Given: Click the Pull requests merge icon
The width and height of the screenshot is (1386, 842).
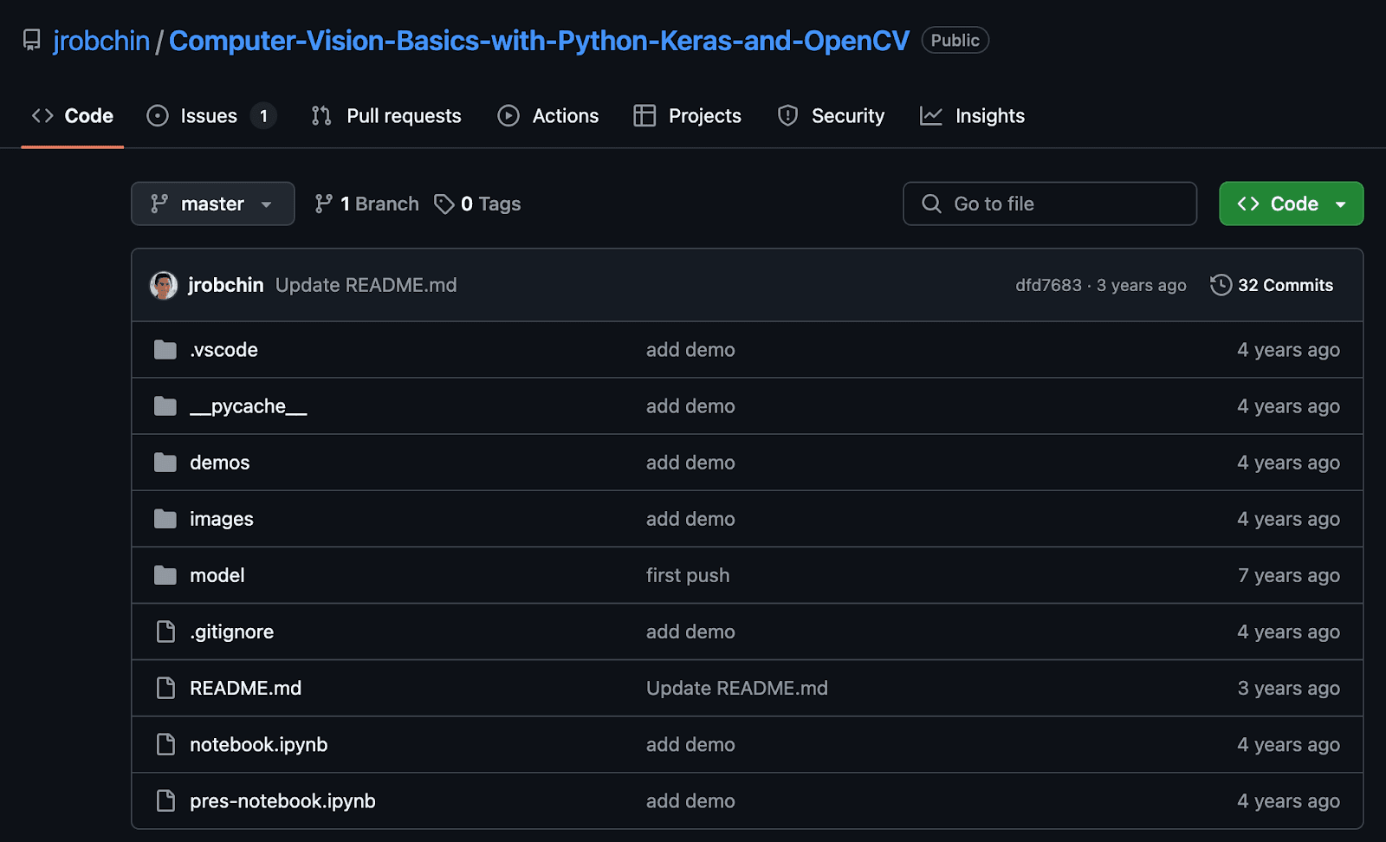Looking at the screenshot, I should tap(321, 116).
